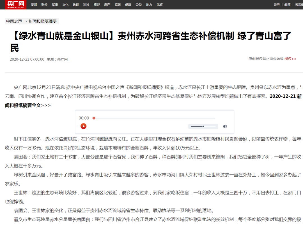Mute audio using the speaker icon
The width and height of the screenshot is (303, 225).
(x=225, y=126)
